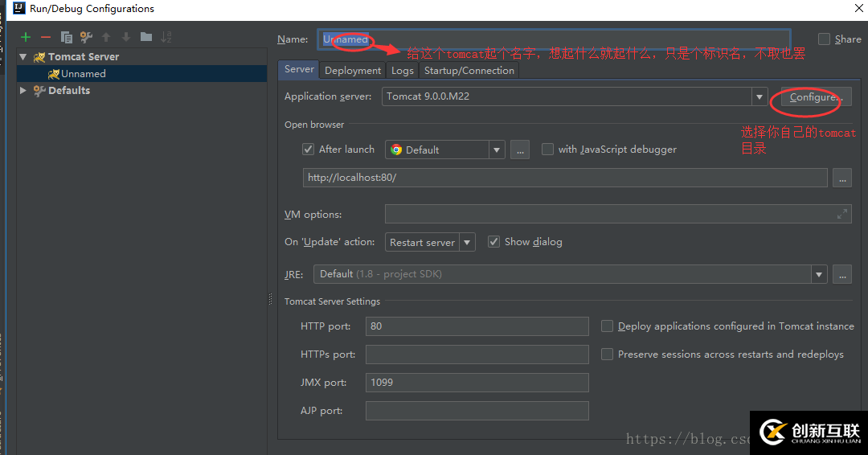Image resolution: width=868 pixels, height=455 pixels.
Task: Click the browse button next to JRE
Action: (x=842, y=275)
